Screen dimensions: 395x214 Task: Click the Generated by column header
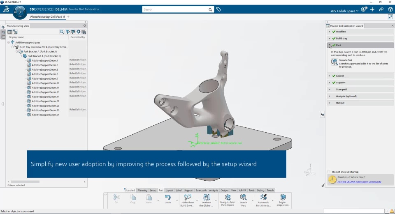pyautogui.click(x=78, y=37)
